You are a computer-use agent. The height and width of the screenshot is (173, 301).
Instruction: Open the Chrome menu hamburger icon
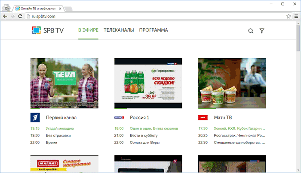pos(296,16)
